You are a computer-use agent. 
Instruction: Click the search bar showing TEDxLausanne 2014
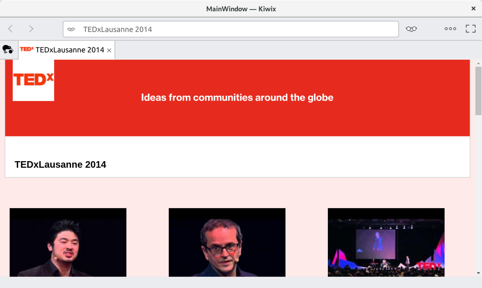pos(232,29)
